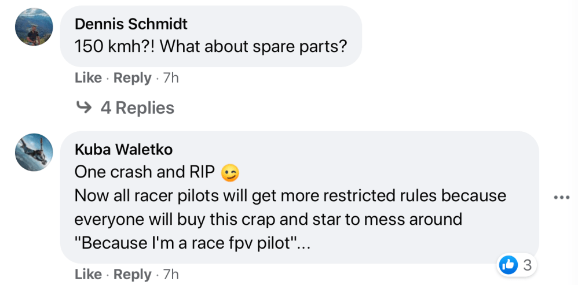This screenshot has height=285, width=578.
Task: Click the winking face emoji
Action: [230, 173]
